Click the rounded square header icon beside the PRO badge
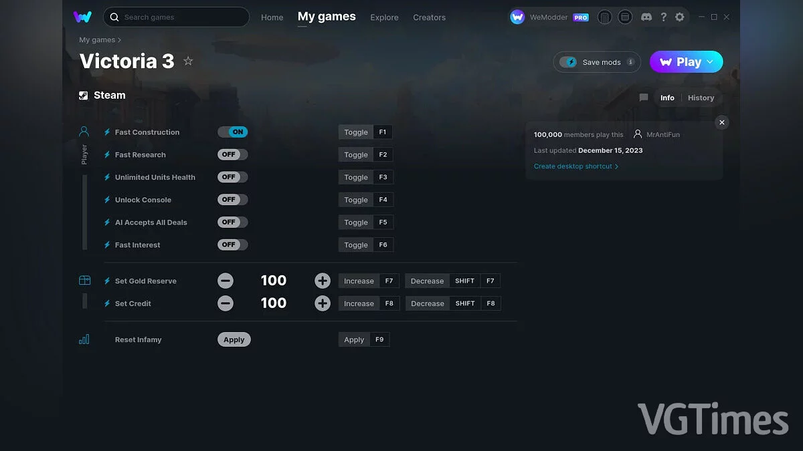 tap(604, 17)
